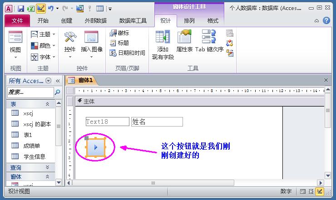
Task: Open the 字体 fonts dropdown
Action: coord(43,57)
